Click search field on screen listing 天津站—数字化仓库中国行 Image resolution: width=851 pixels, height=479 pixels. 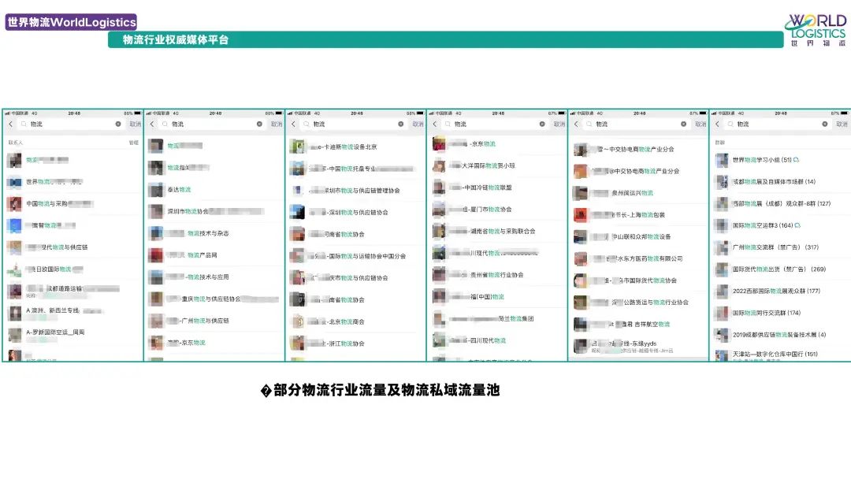click(777, 124)
